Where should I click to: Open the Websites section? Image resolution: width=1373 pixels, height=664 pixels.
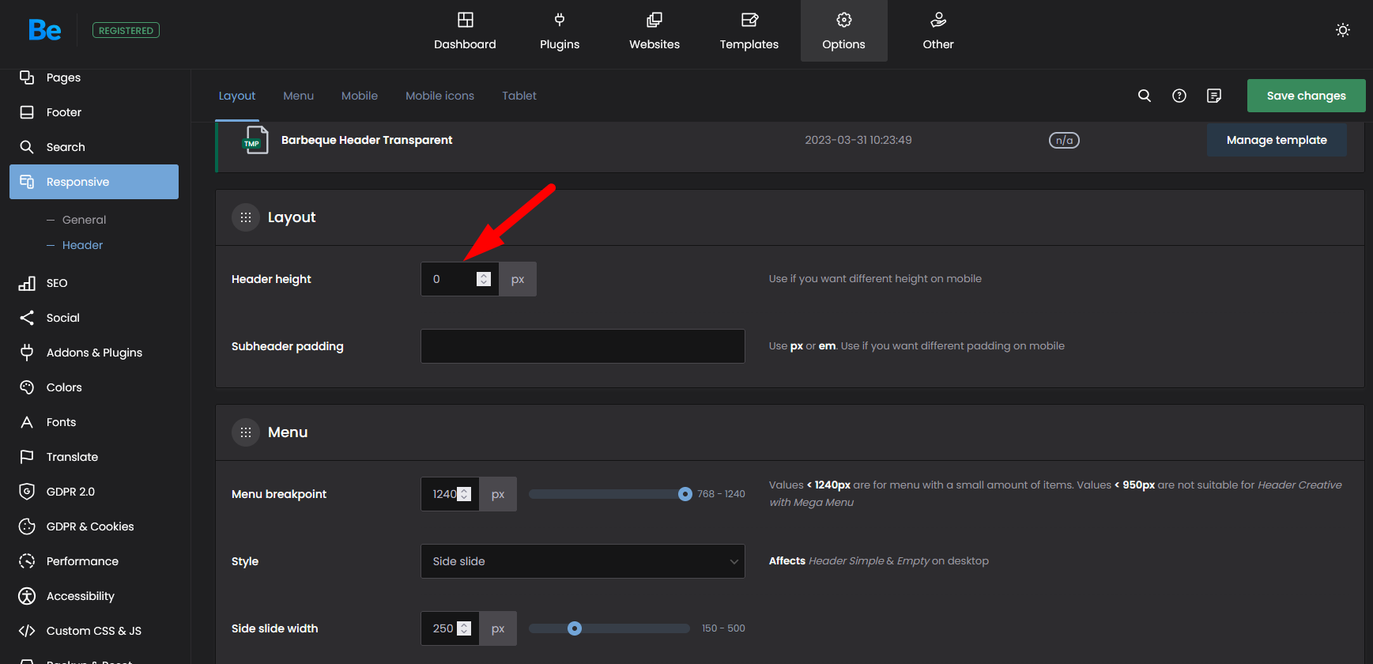click(x=654, y=31)
